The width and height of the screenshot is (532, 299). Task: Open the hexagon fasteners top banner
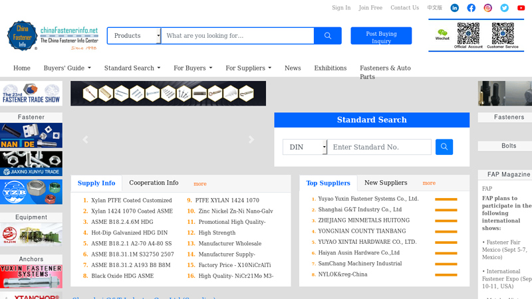[168, 93]
